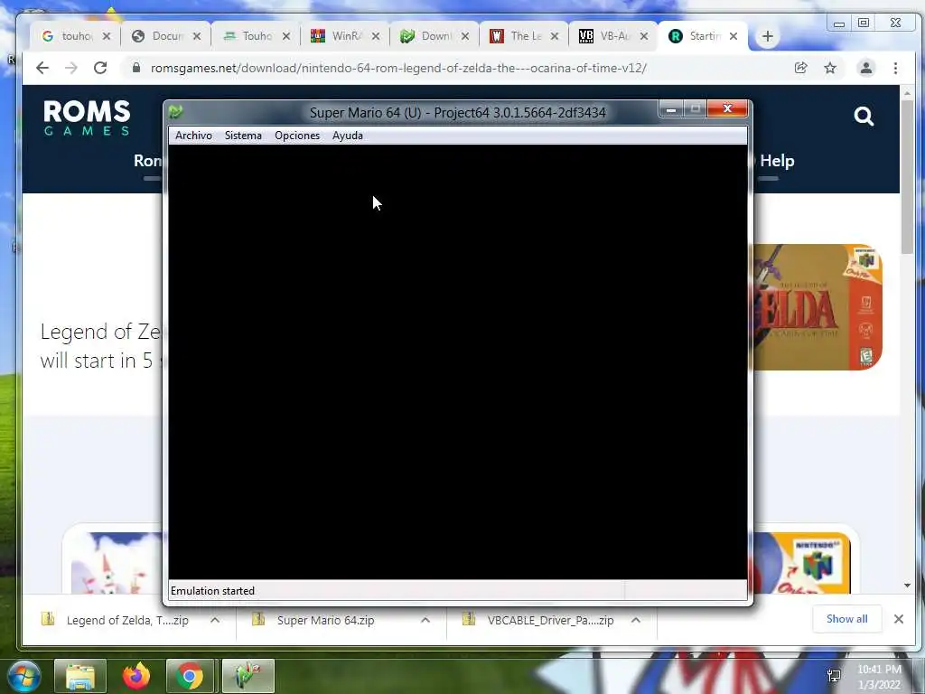Close the VB-Audio tab
Image resolution: width=925 pixels, height=694 pixels.
click(644, 36)
